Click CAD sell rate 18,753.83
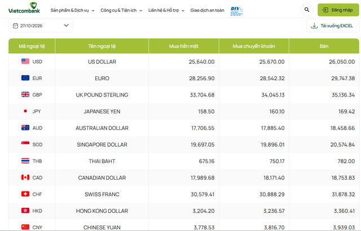The height and width of the screenshot is (231, 361). (343, 178)
